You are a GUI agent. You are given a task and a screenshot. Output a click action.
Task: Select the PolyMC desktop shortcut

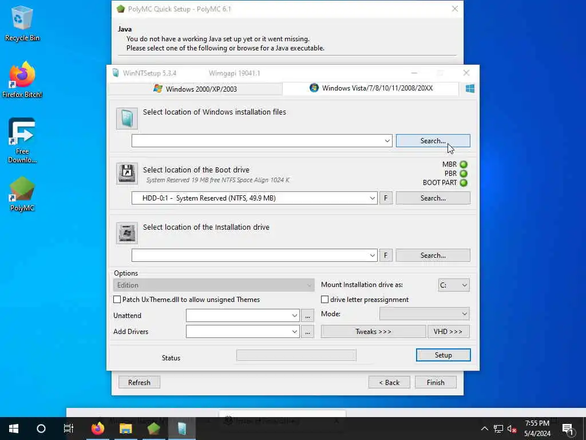[x=22, y=194]
